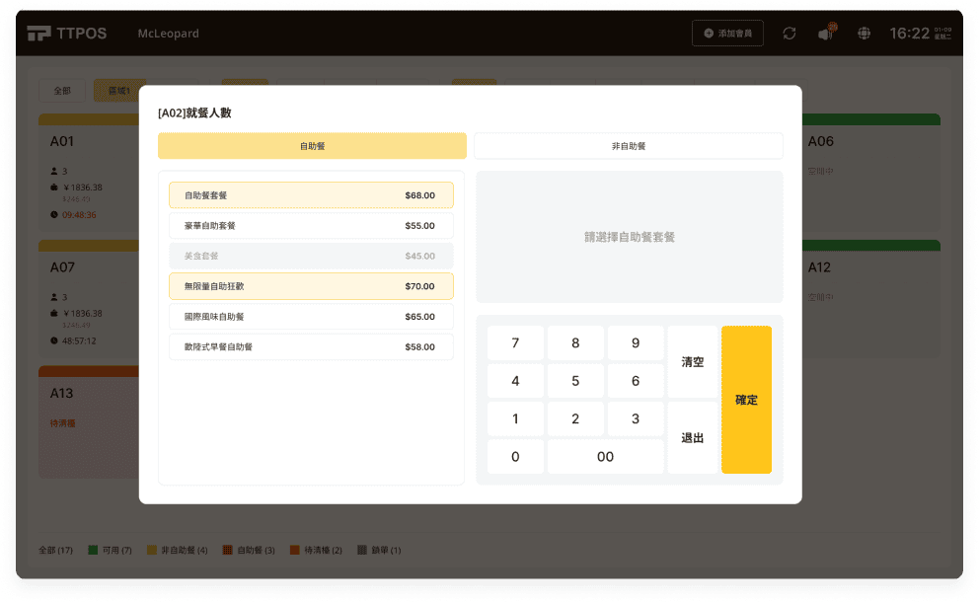
Task: Select 自助餐套餐 $68.00 package
Action: pyautogui.click(x=311, y=195)
